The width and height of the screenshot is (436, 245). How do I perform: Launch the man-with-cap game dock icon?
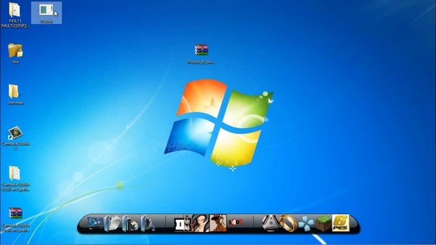click(x=218, y=223)
